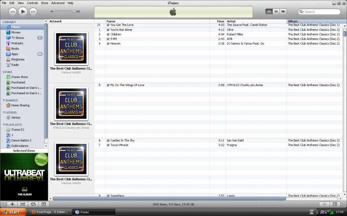Uncheck Fly On The Wings Of Love

108,85
